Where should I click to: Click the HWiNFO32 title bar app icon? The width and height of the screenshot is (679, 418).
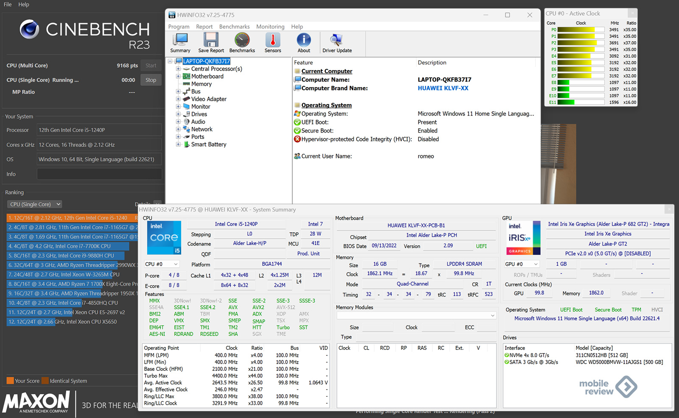point(172,15)
